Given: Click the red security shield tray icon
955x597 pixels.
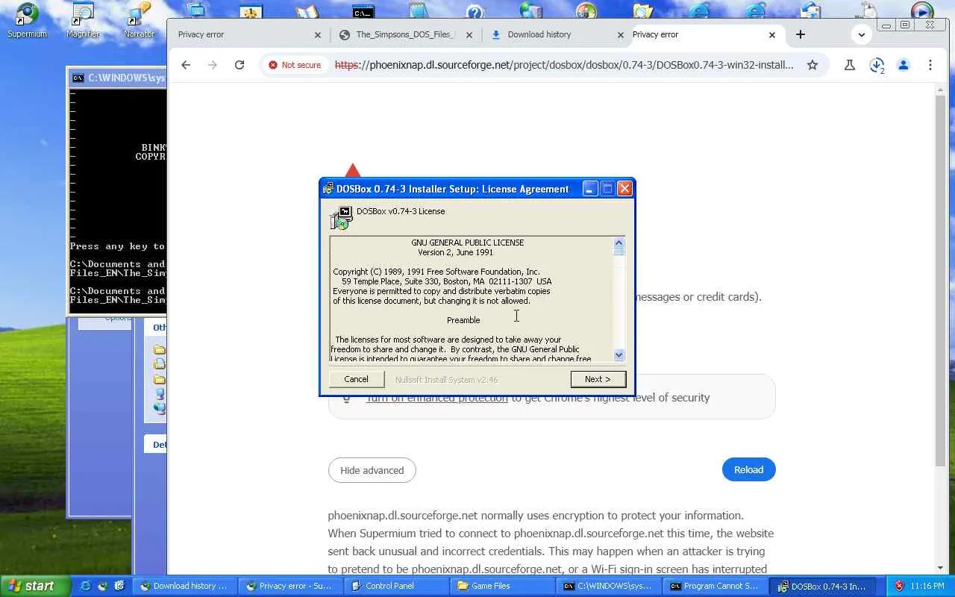Looking at the screenshot, I should pyautogui.click(x=899, y=586).
